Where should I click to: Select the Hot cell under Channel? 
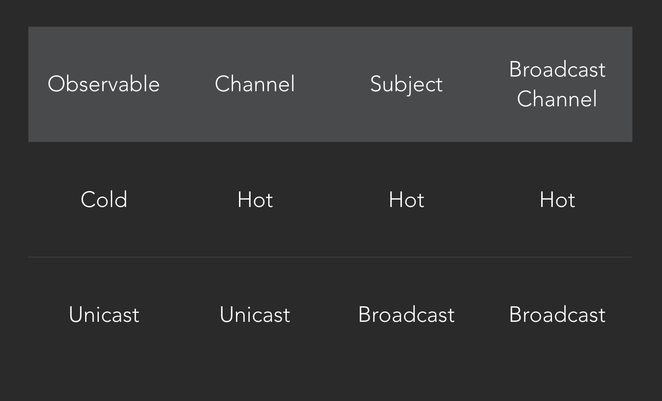(255, 200)
